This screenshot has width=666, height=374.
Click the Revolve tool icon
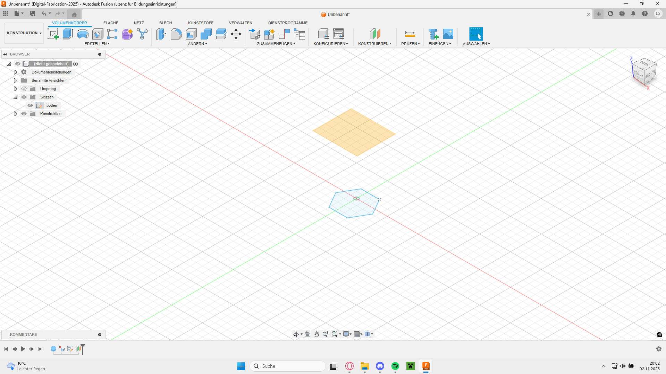click(x=83, y=34)
